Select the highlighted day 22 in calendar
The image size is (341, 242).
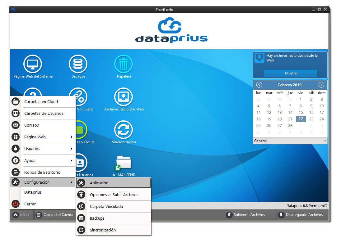pos(301,119)
